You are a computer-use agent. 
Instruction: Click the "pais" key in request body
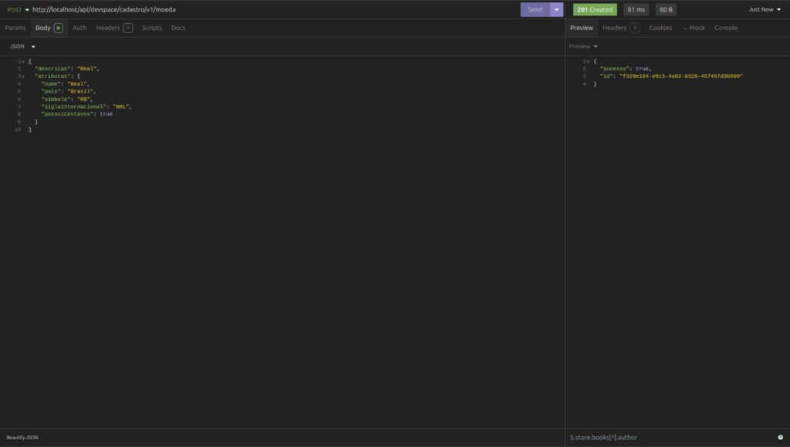pyautogui.click(x=51, y=92)
